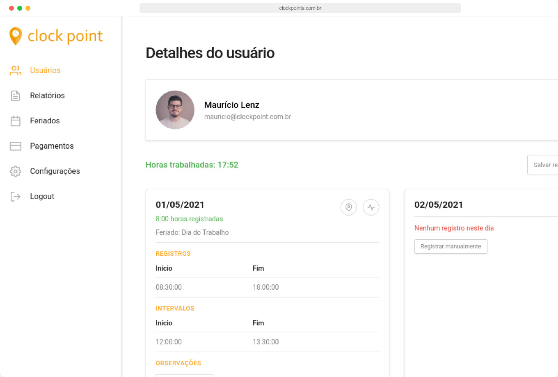This screenshot has width=558, height=377.
Task: Click the Relatórios document icon
Action: pos(16,96)
